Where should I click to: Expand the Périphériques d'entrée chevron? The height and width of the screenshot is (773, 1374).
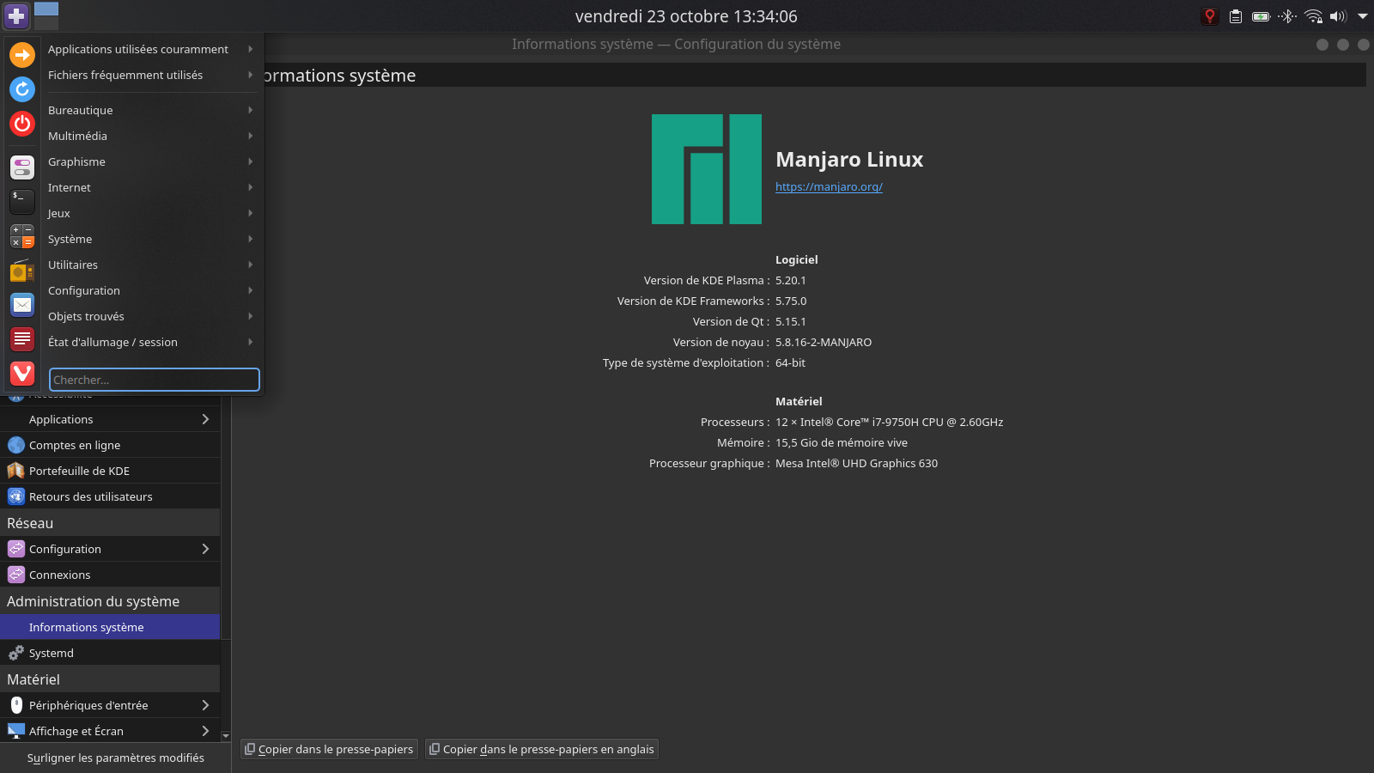(x=205, y=705)
